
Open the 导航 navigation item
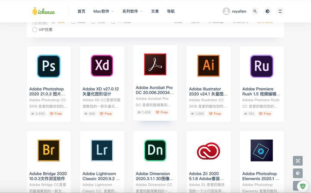pyautogui.click(x=171, y=11)
